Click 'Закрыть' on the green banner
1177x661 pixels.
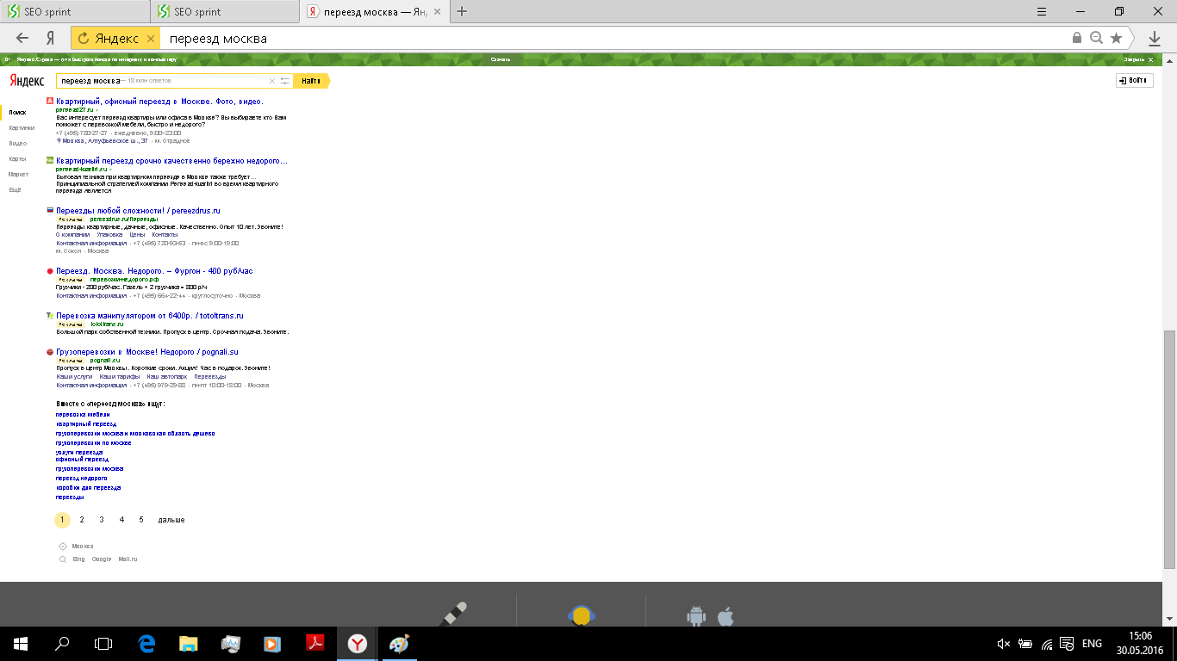(1134, 59)
